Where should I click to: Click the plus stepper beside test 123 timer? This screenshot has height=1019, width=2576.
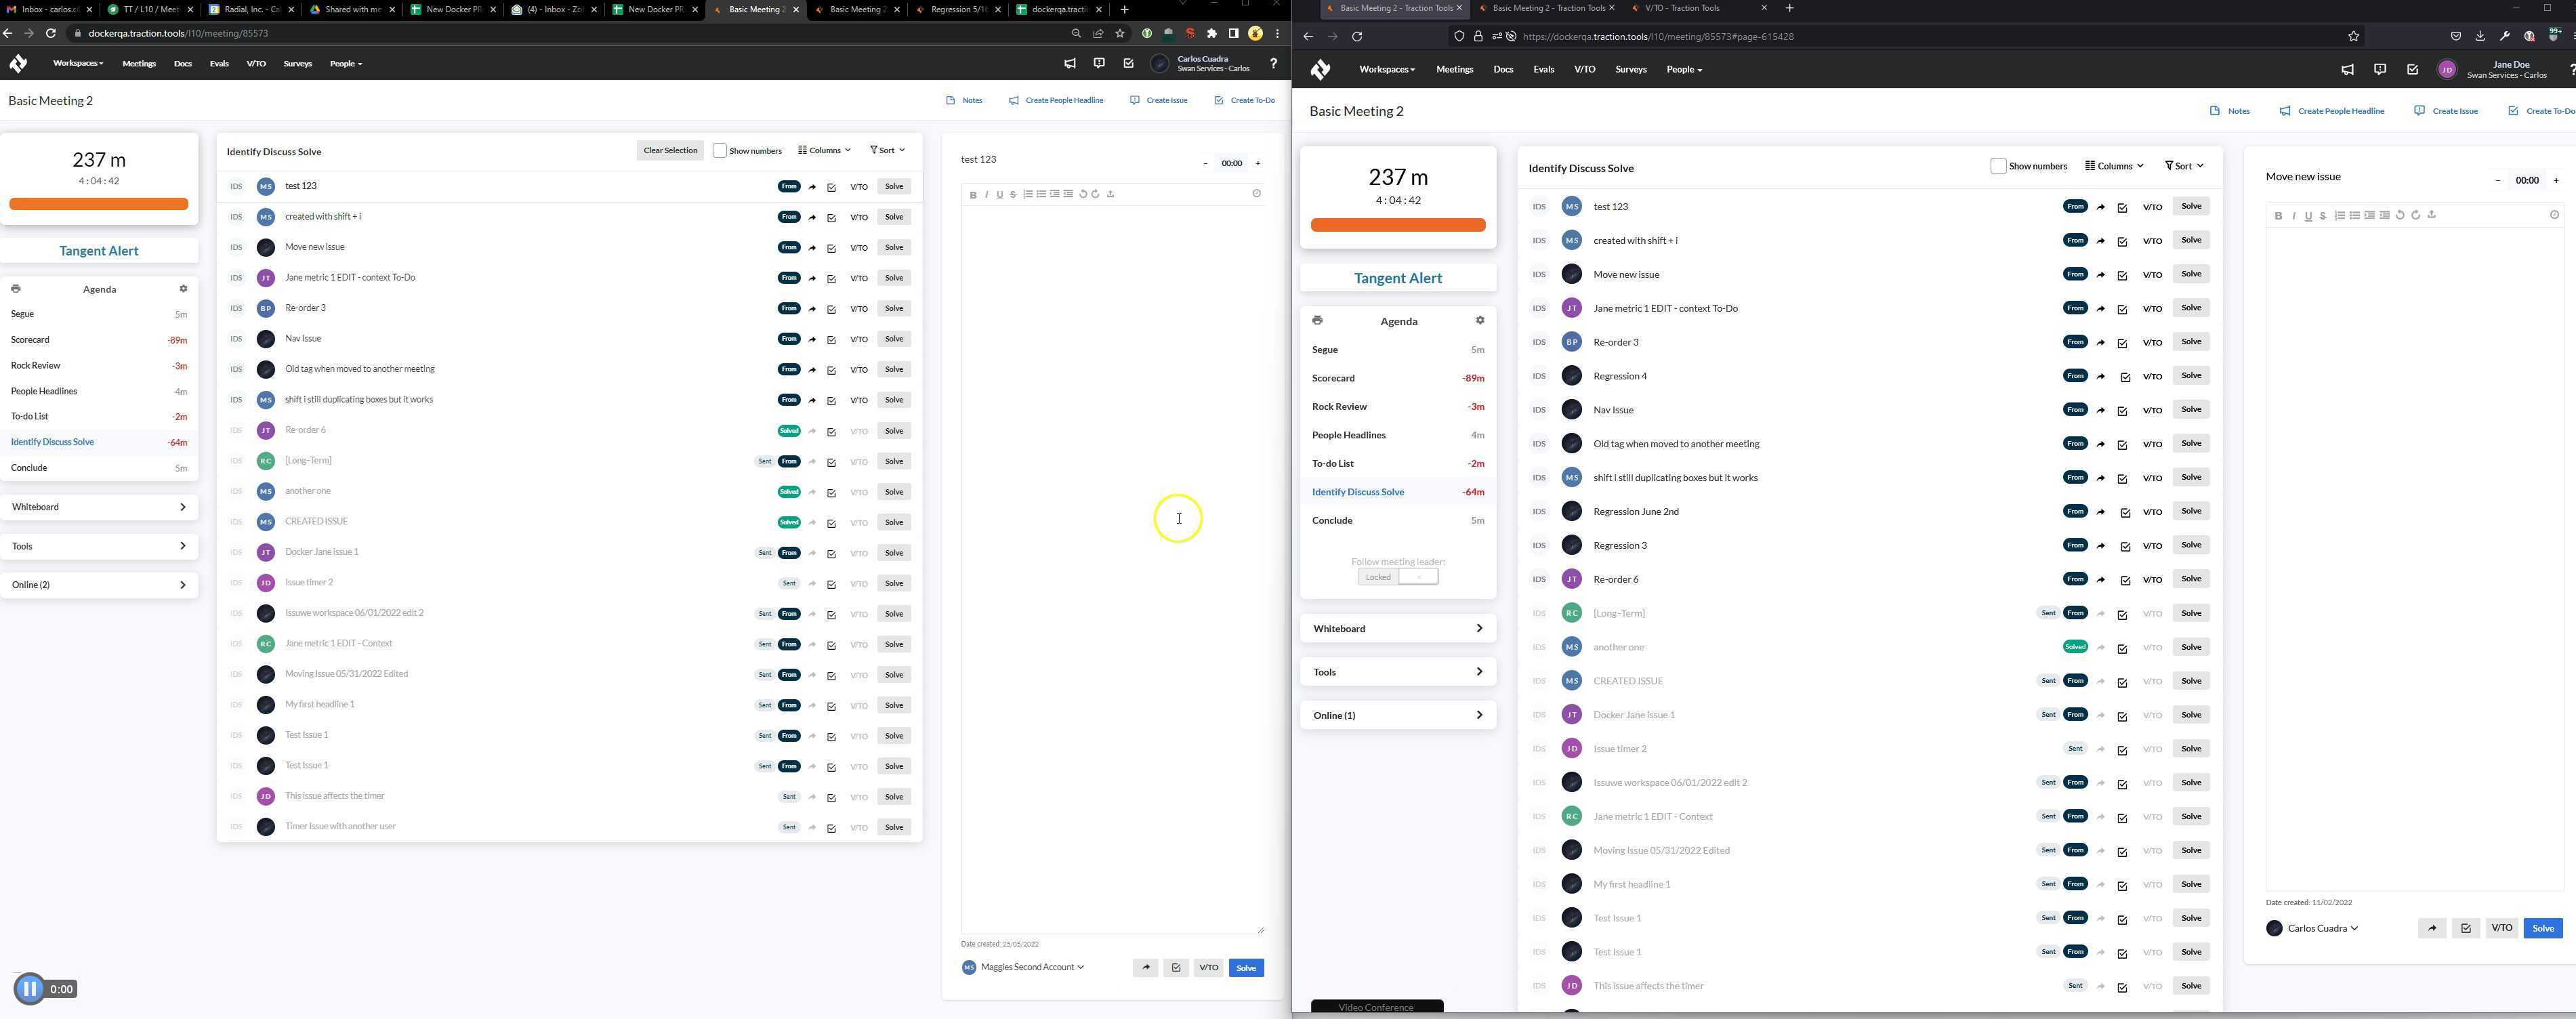[x=1258, y=163]
